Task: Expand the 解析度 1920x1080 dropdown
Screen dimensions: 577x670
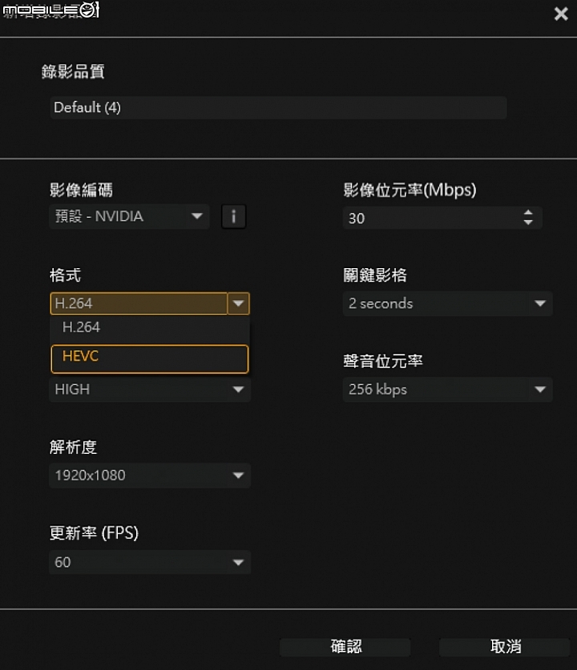Action: 150,475
